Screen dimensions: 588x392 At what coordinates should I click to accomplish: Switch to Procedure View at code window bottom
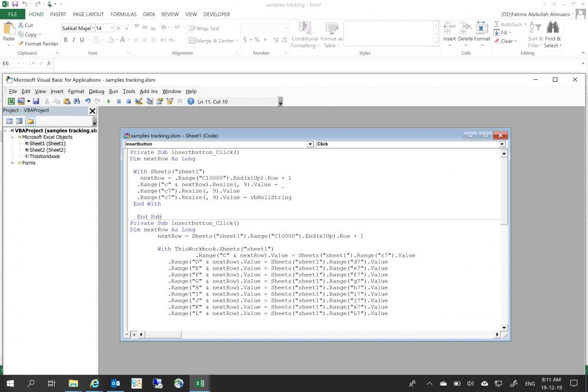(x=126, y=334)
